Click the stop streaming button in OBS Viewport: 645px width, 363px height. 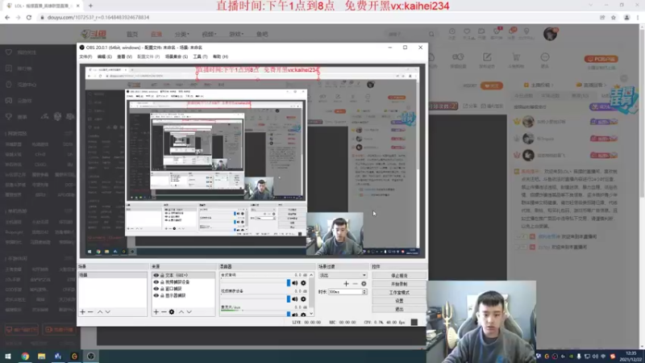399,275
